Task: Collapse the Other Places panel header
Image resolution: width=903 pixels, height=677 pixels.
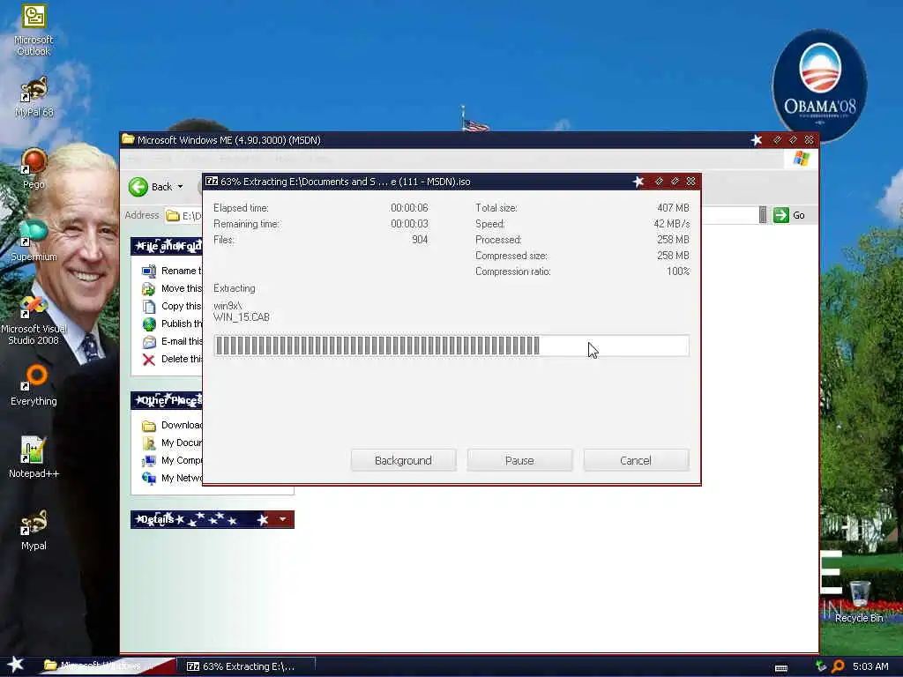Action: tap(167, 400)
